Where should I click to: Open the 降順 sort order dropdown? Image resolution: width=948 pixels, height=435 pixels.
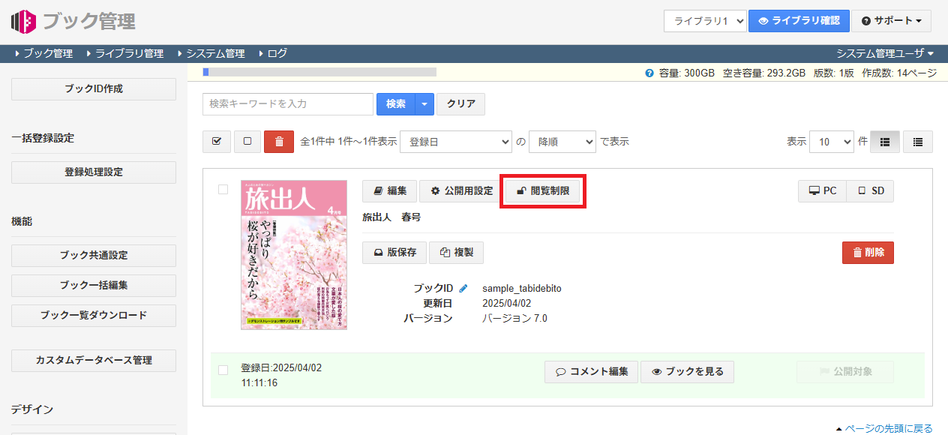[562, 142]
